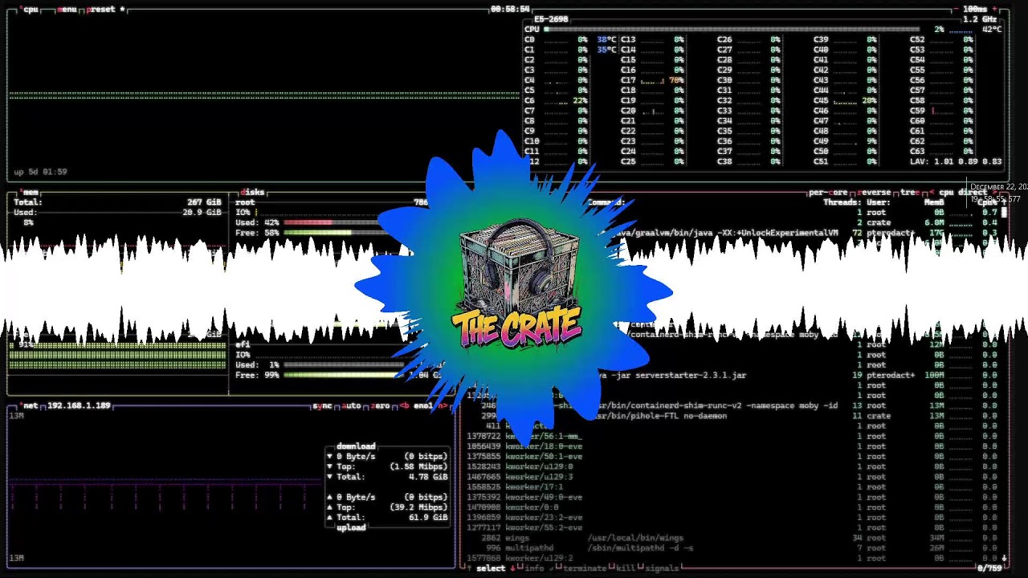Screen dimensions: 1028x578
Task: Toggle per-core process CPU usage
Action: tap(828, 193)
